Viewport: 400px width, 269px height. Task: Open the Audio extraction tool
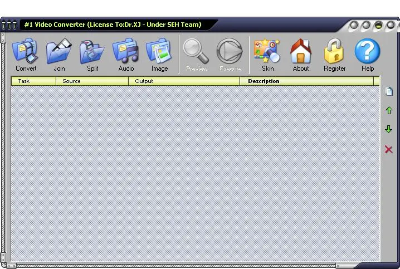click(126, 55)
